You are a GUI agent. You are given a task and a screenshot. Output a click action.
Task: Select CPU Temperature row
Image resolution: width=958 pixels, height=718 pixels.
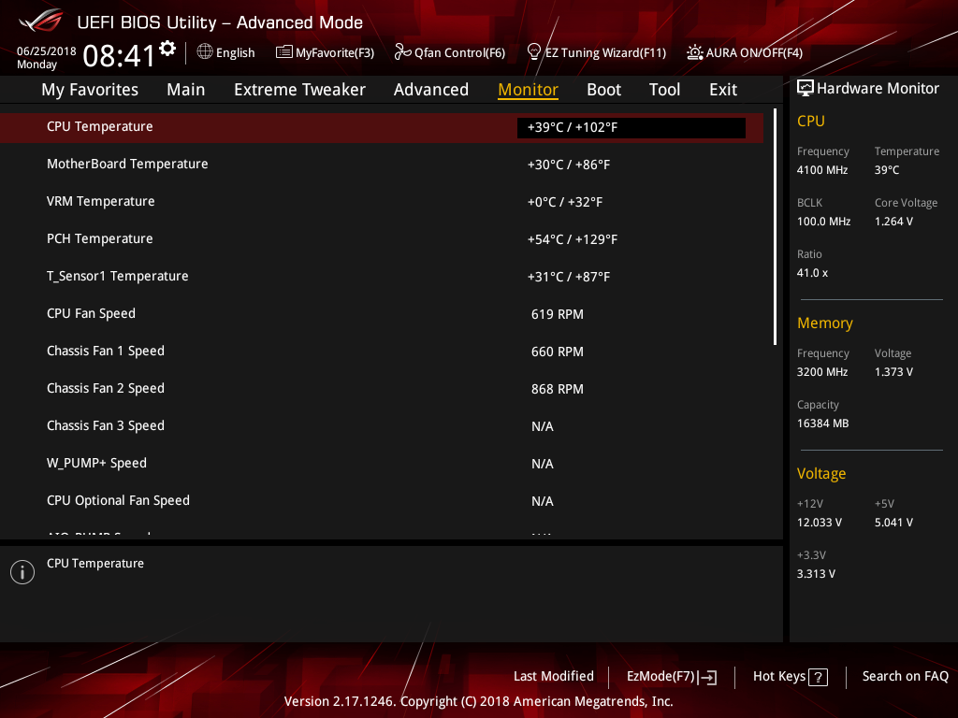pos(382,127)
